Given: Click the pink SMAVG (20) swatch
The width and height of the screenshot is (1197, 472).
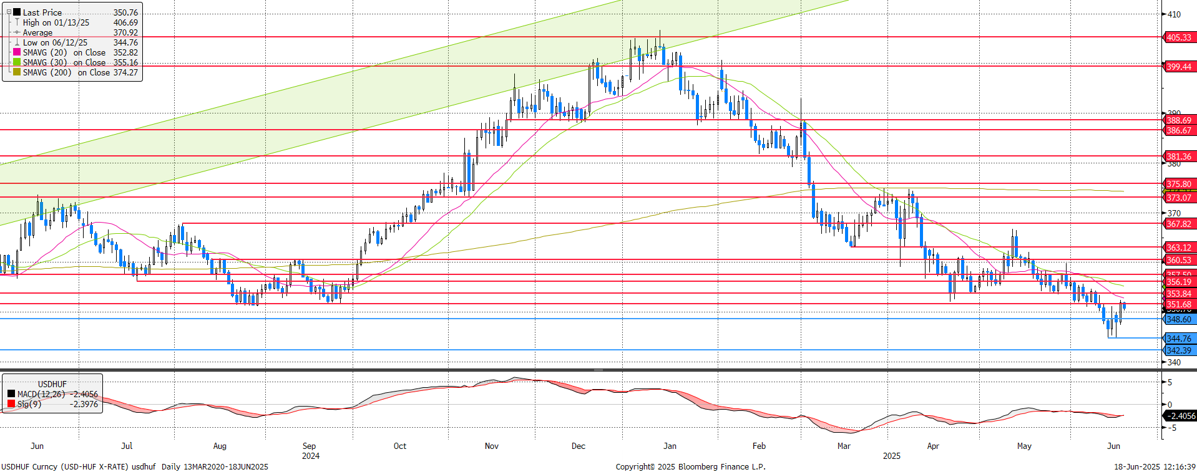Looking at the screenshot, I should pyautogui.click(x=17, y=52).
